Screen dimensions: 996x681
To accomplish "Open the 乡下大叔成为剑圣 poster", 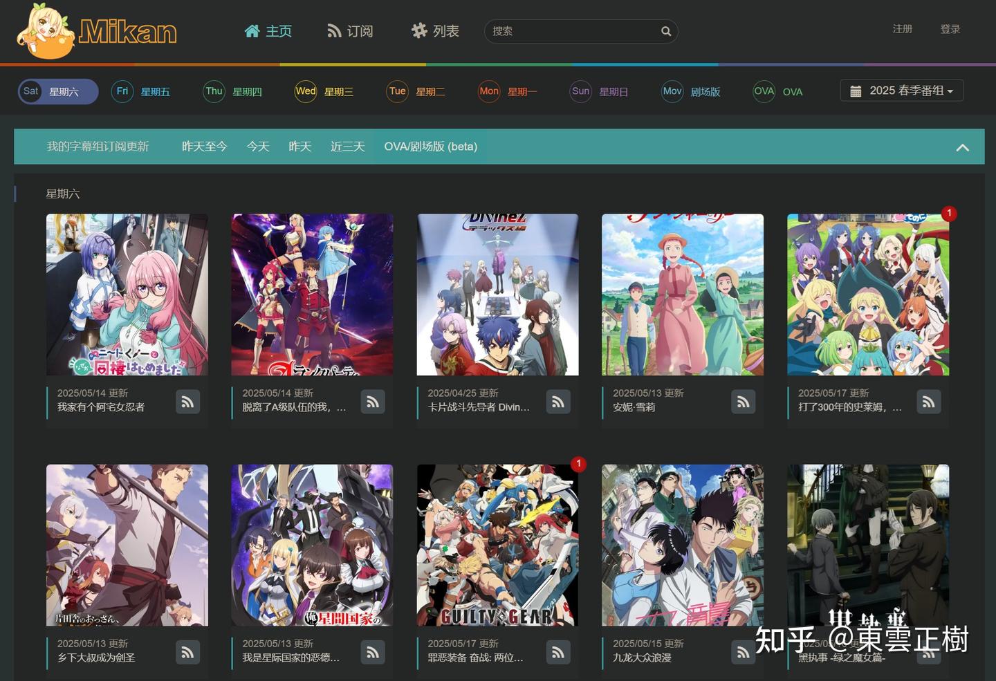I will click(127, 545).
